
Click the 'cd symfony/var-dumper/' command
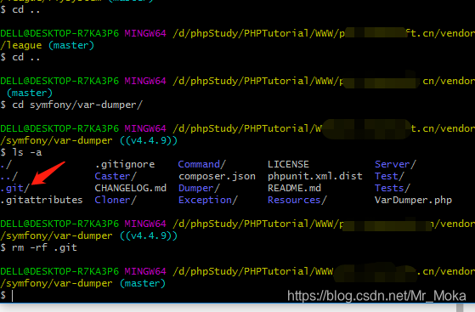point(77,105)
